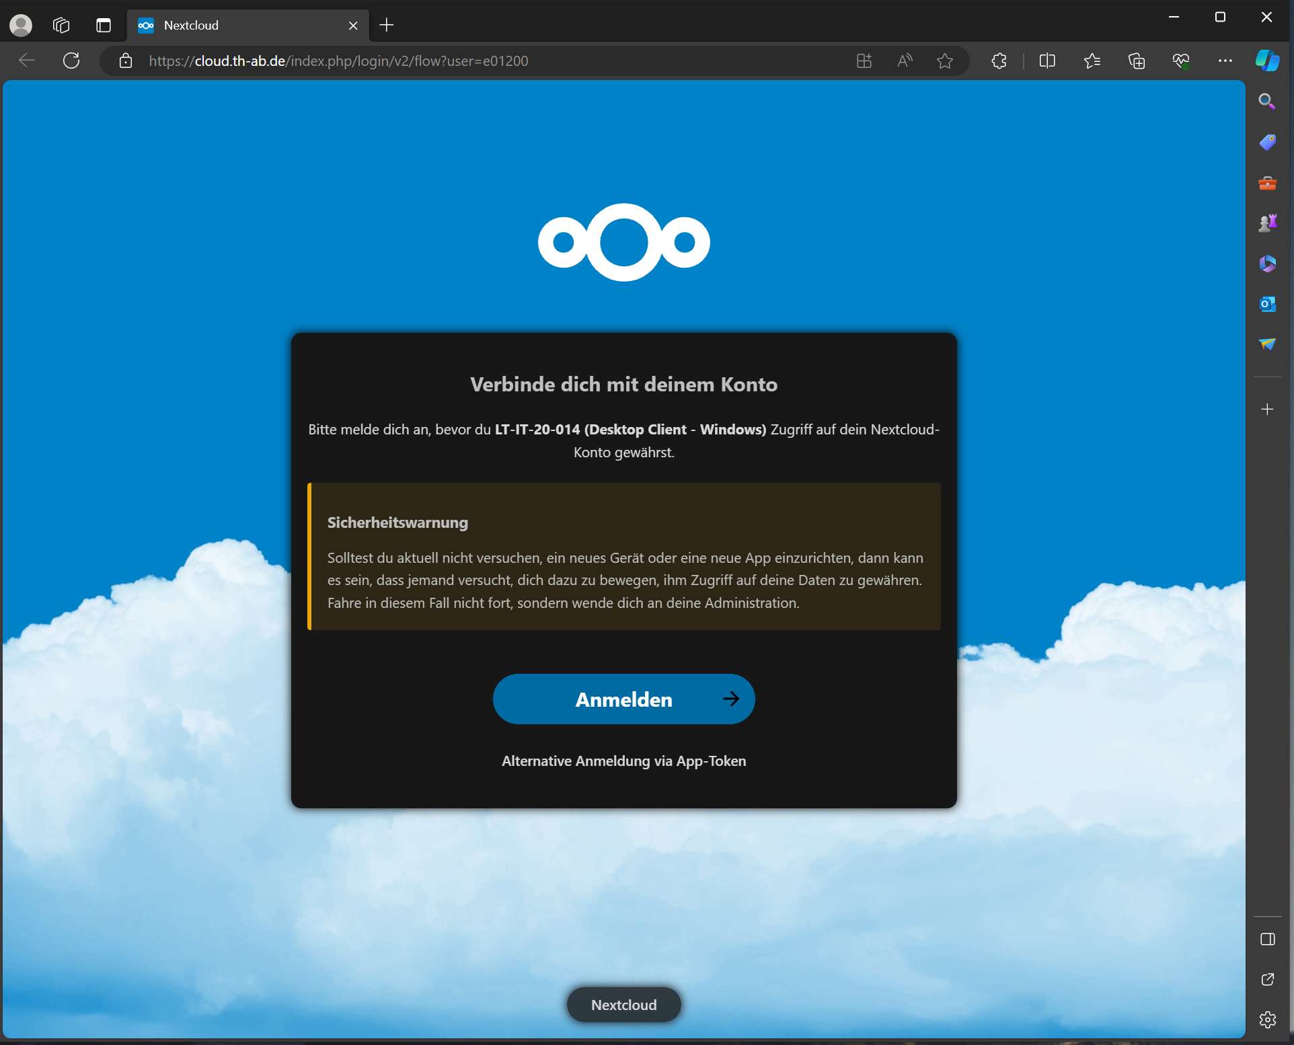1294x1045 pixels.
Task: Open the Extensions puzzle icon
Action: [x=999, y=61]
